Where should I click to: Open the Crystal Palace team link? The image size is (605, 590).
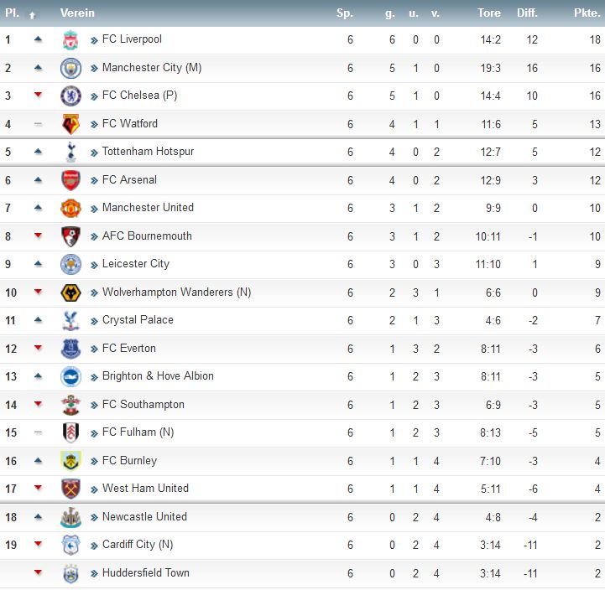coord(138,320)
